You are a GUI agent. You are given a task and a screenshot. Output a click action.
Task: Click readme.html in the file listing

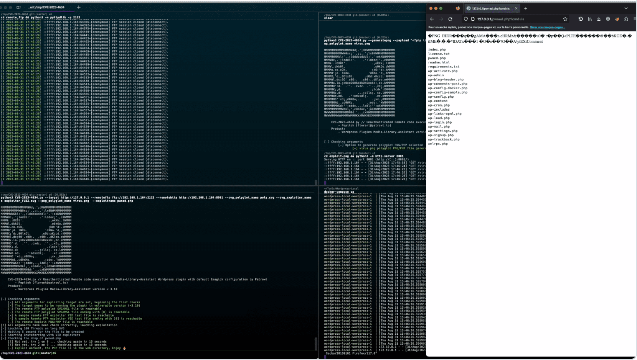click(x=439, y=62)
